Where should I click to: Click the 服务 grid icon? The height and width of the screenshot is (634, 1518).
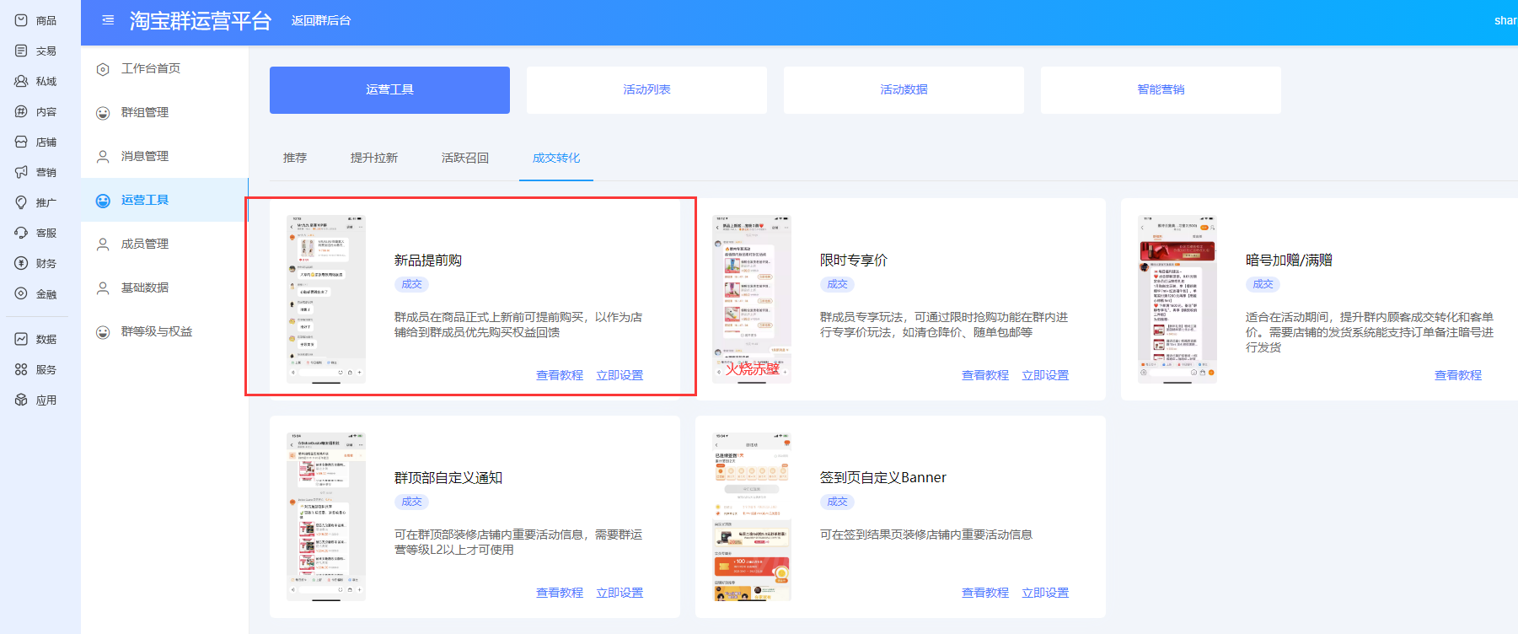point(21,369)
